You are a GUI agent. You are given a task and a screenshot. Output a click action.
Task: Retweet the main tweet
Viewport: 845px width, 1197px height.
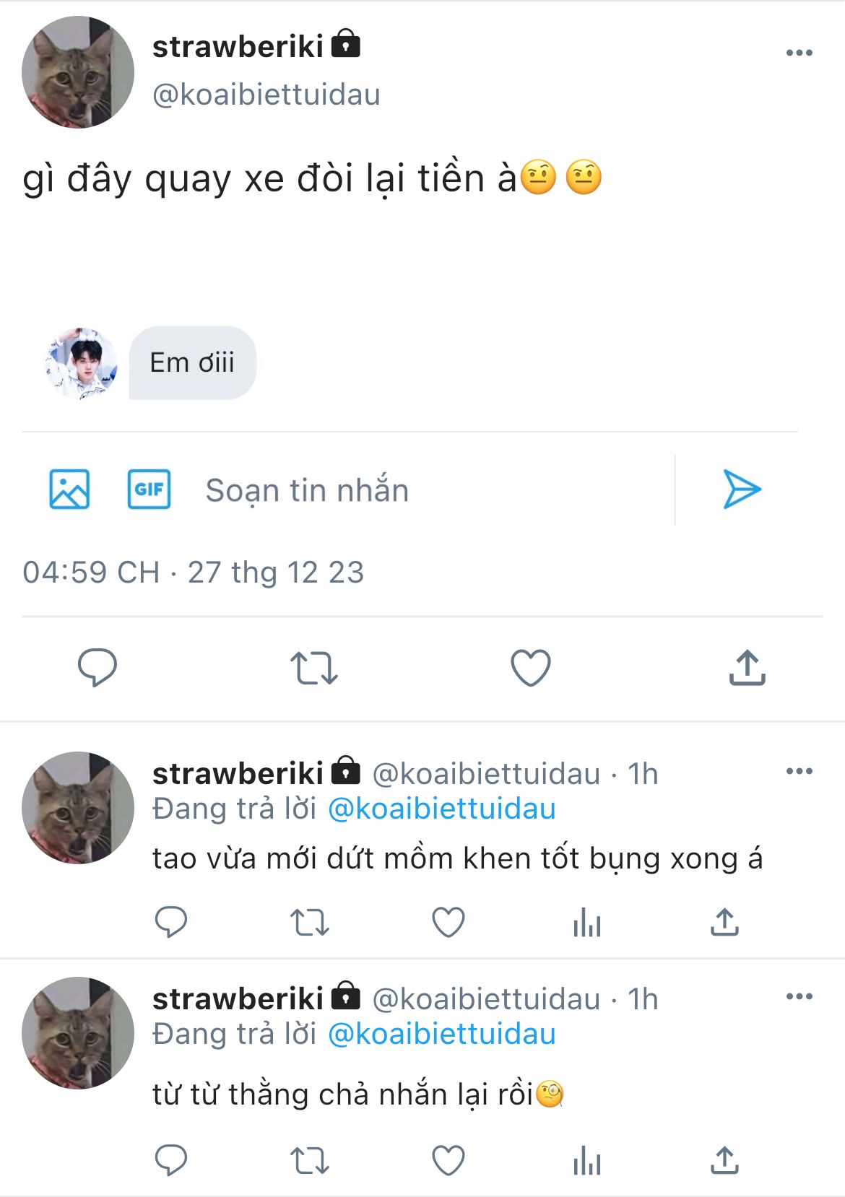tap(314, 668)
